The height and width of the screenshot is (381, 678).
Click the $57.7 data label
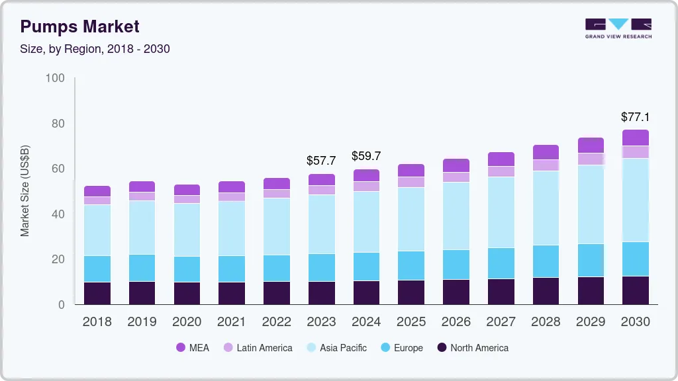(x=321, y=160)
